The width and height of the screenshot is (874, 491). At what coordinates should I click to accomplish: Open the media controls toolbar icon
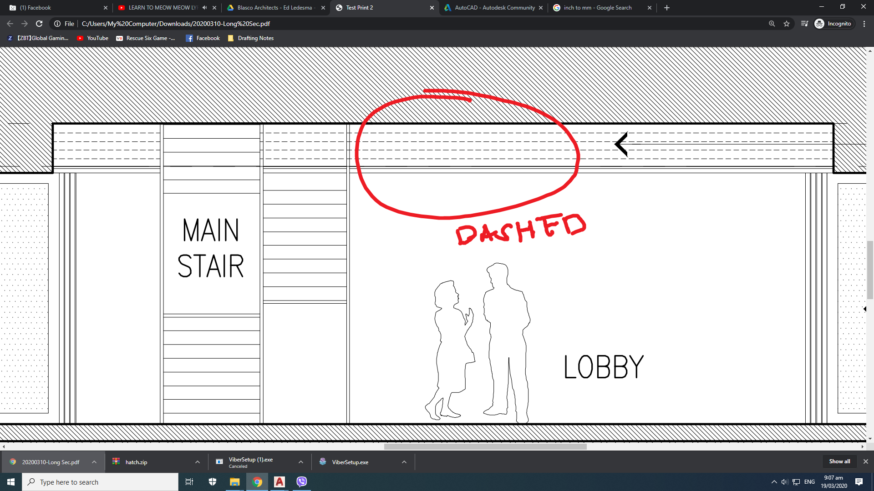pos(804,23)
